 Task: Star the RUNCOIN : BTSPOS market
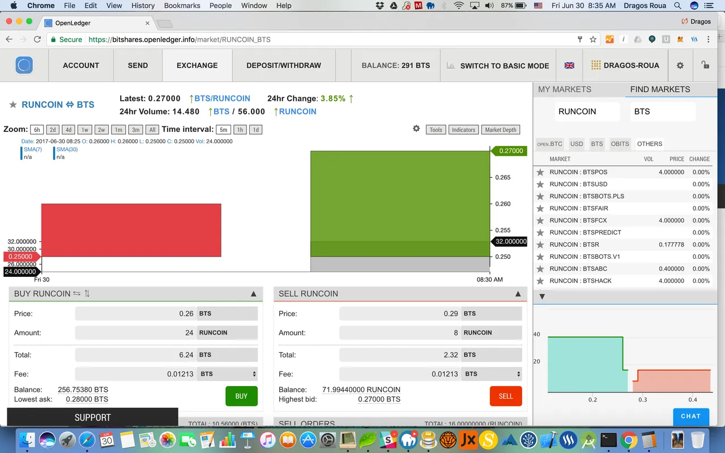click(x=540, y=172)
